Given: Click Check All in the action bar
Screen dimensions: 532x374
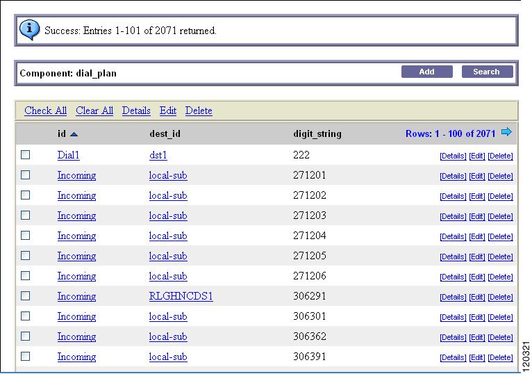Looking at the screenshot, I should [45, 111].
